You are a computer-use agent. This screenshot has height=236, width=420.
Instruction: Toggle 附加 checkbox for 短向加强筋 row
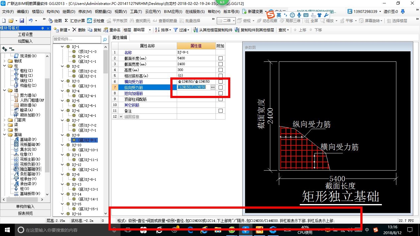220,93
